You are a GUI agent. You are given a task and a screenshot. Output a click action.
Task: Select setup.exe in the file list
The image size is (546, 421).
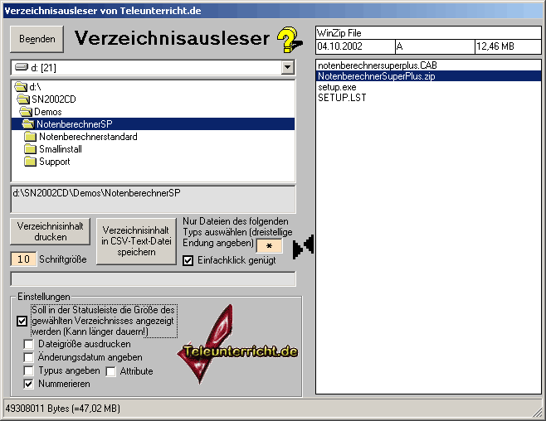[337, 86]
